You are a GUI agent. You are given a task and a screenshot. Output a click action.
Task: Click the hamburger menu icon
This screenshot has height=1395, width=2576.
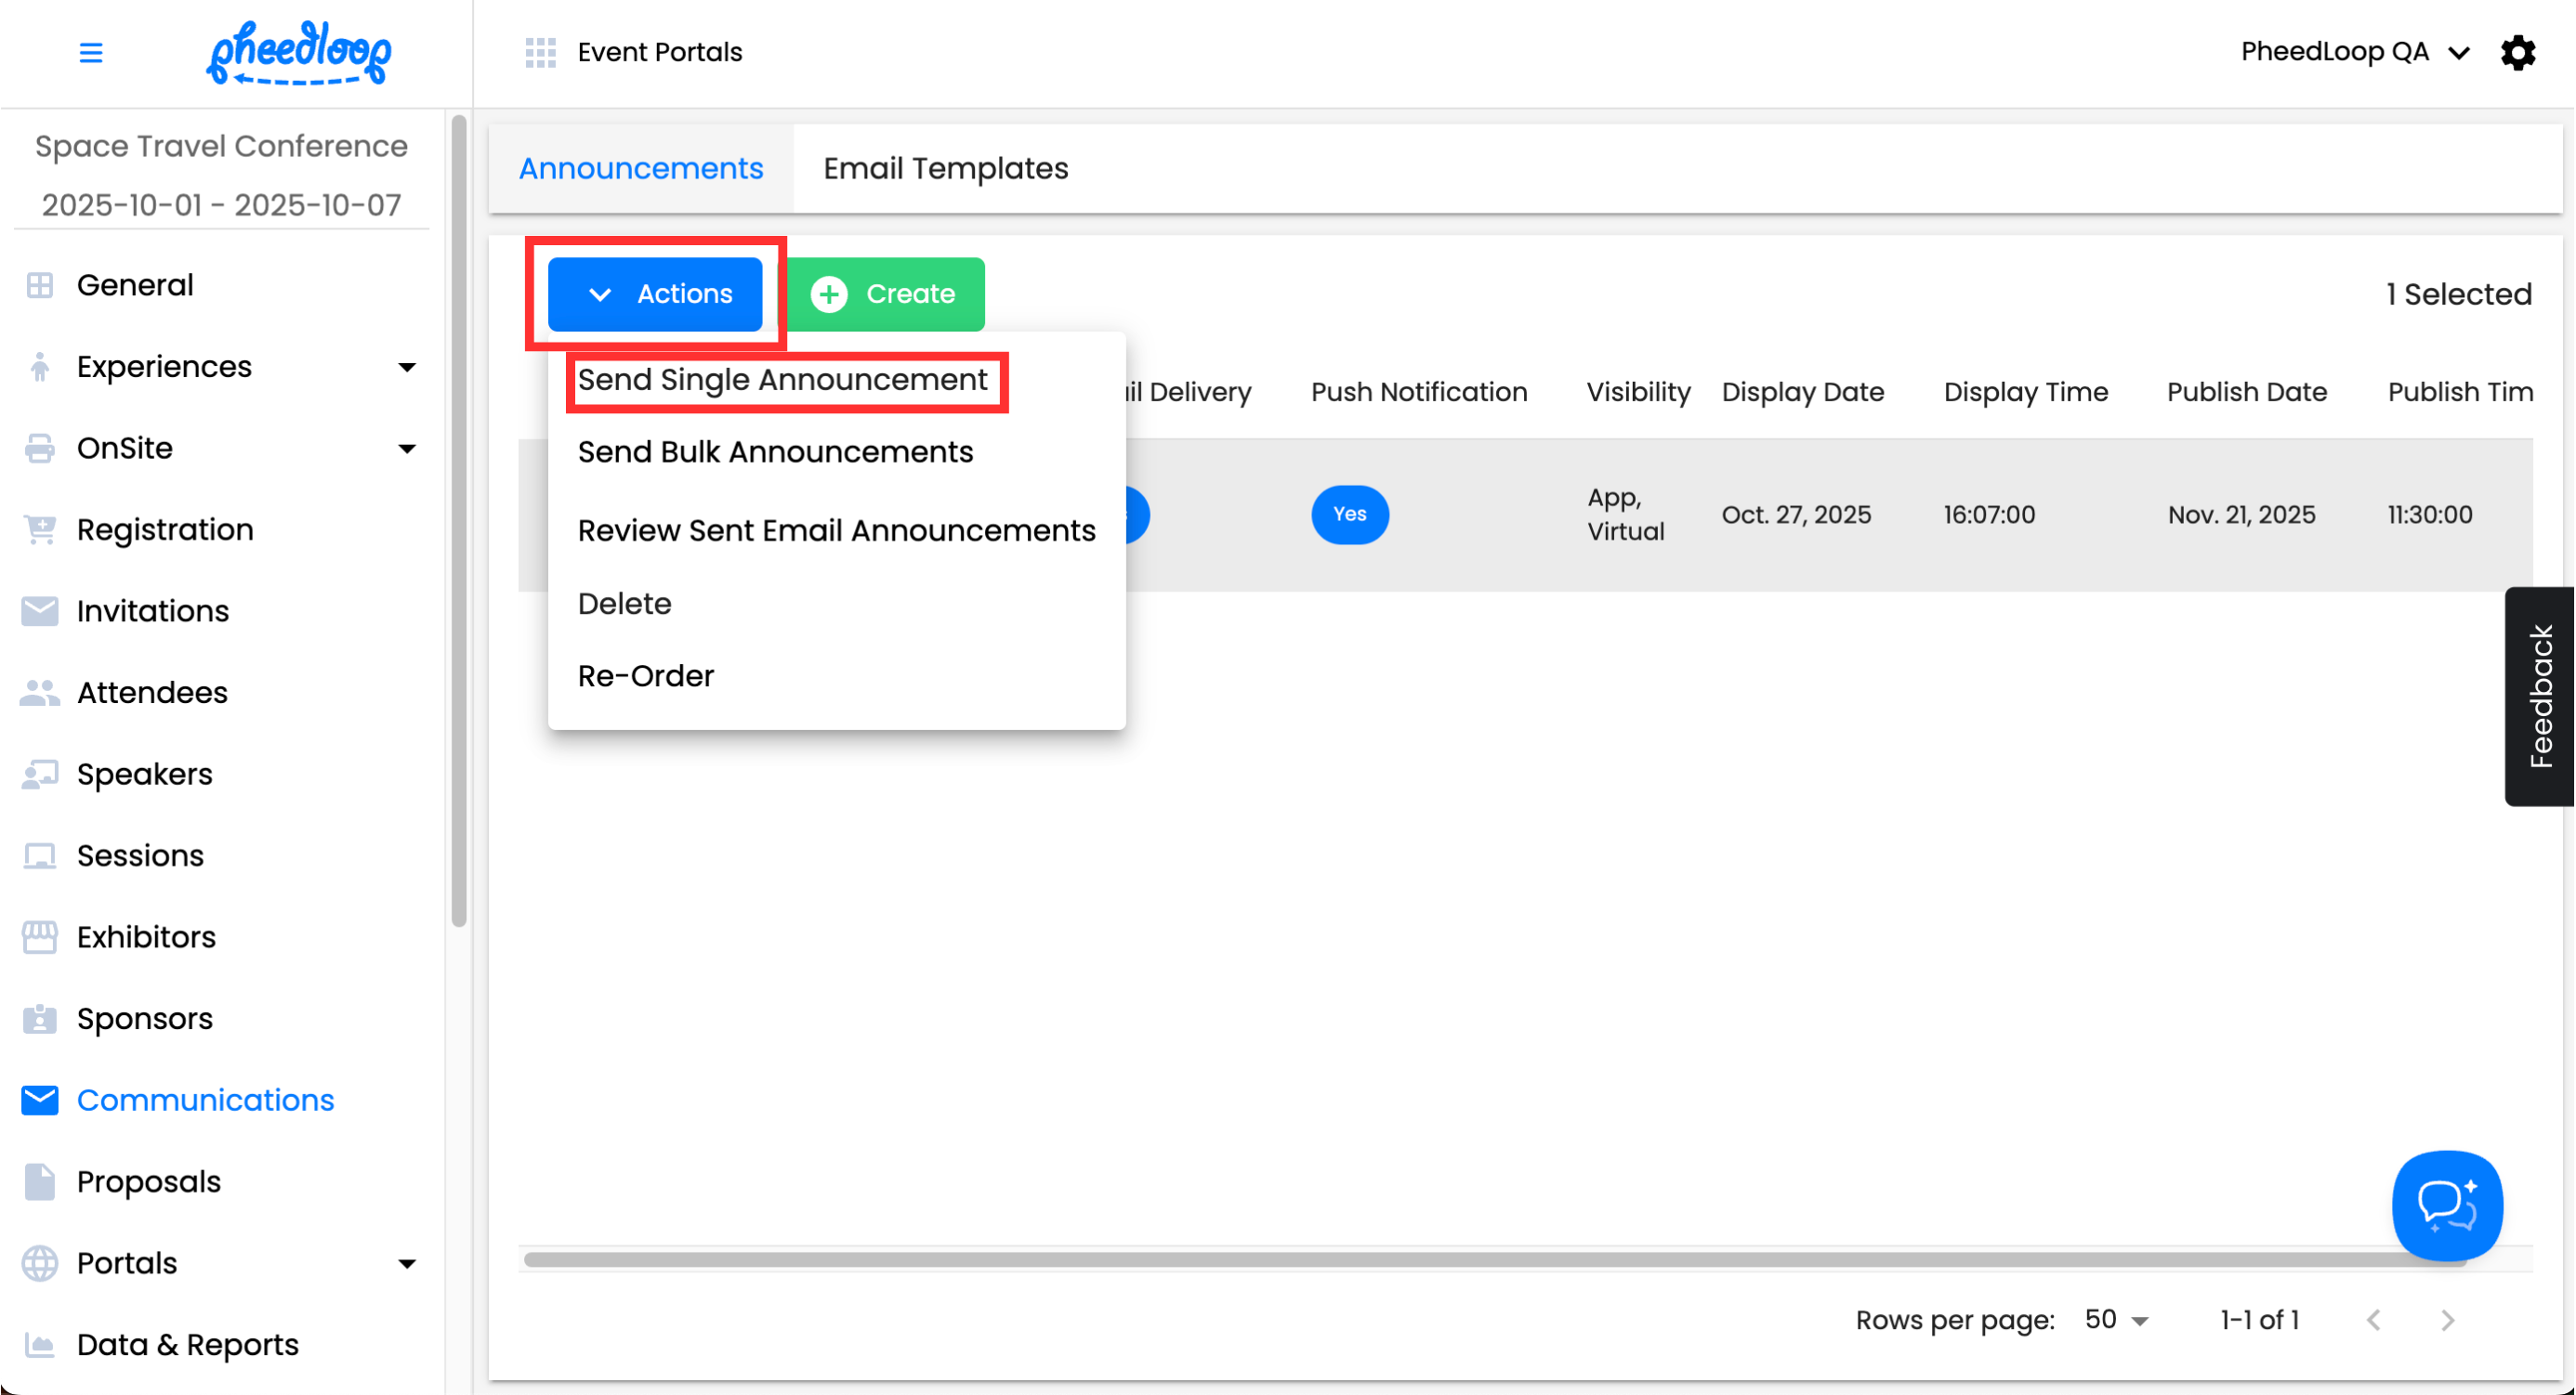pyautogui.click(x=90, y=52)
